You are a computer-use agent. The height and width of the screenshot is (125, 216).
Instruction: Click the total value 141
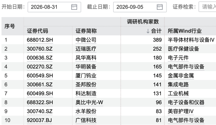pos(157,84)
